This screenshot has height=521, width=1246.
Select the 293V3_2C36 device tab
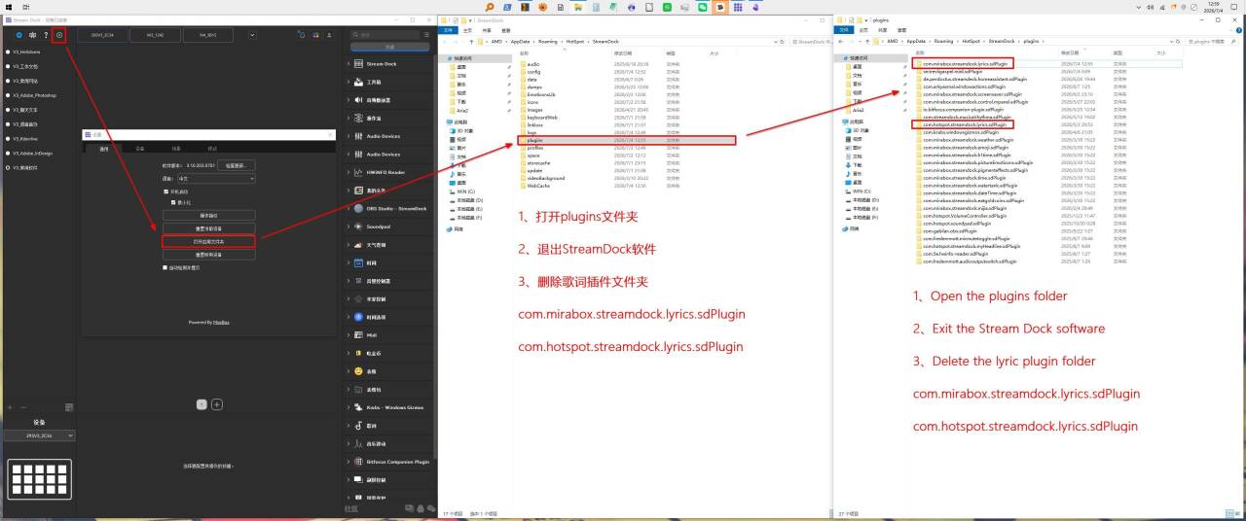(102, 35)
